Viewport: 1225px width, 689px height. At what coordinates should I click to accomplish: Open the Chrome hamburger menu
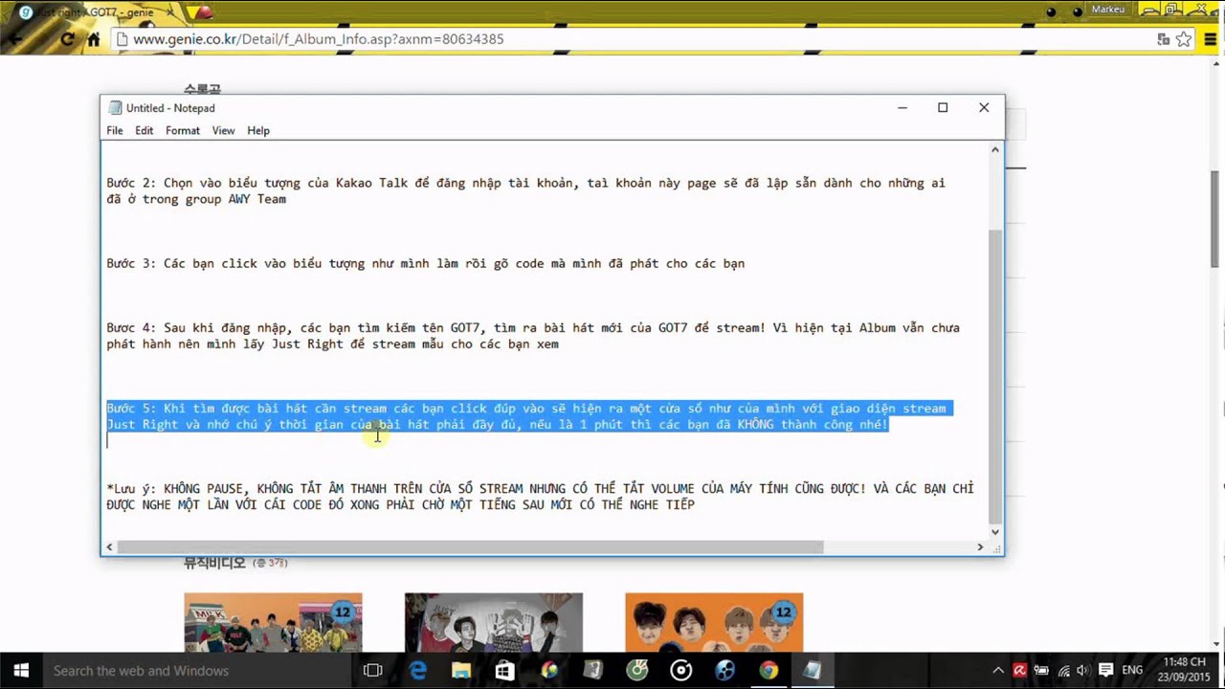[x=1210, y=39]
